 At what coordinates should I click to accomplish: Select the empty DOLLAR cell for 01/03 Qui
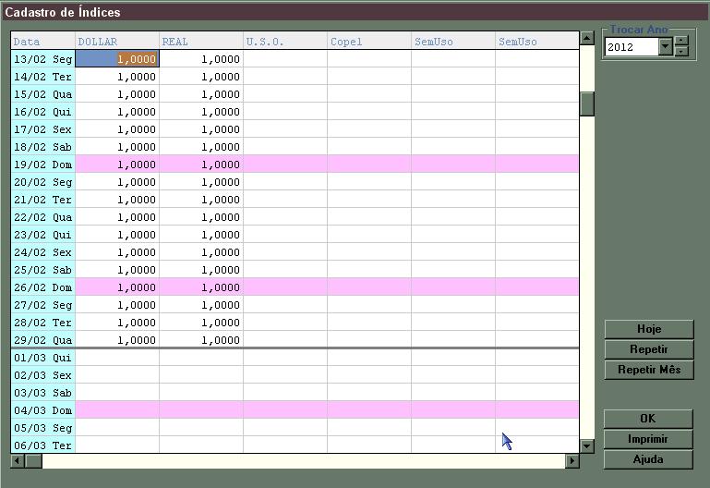click(x=117, y=358)
